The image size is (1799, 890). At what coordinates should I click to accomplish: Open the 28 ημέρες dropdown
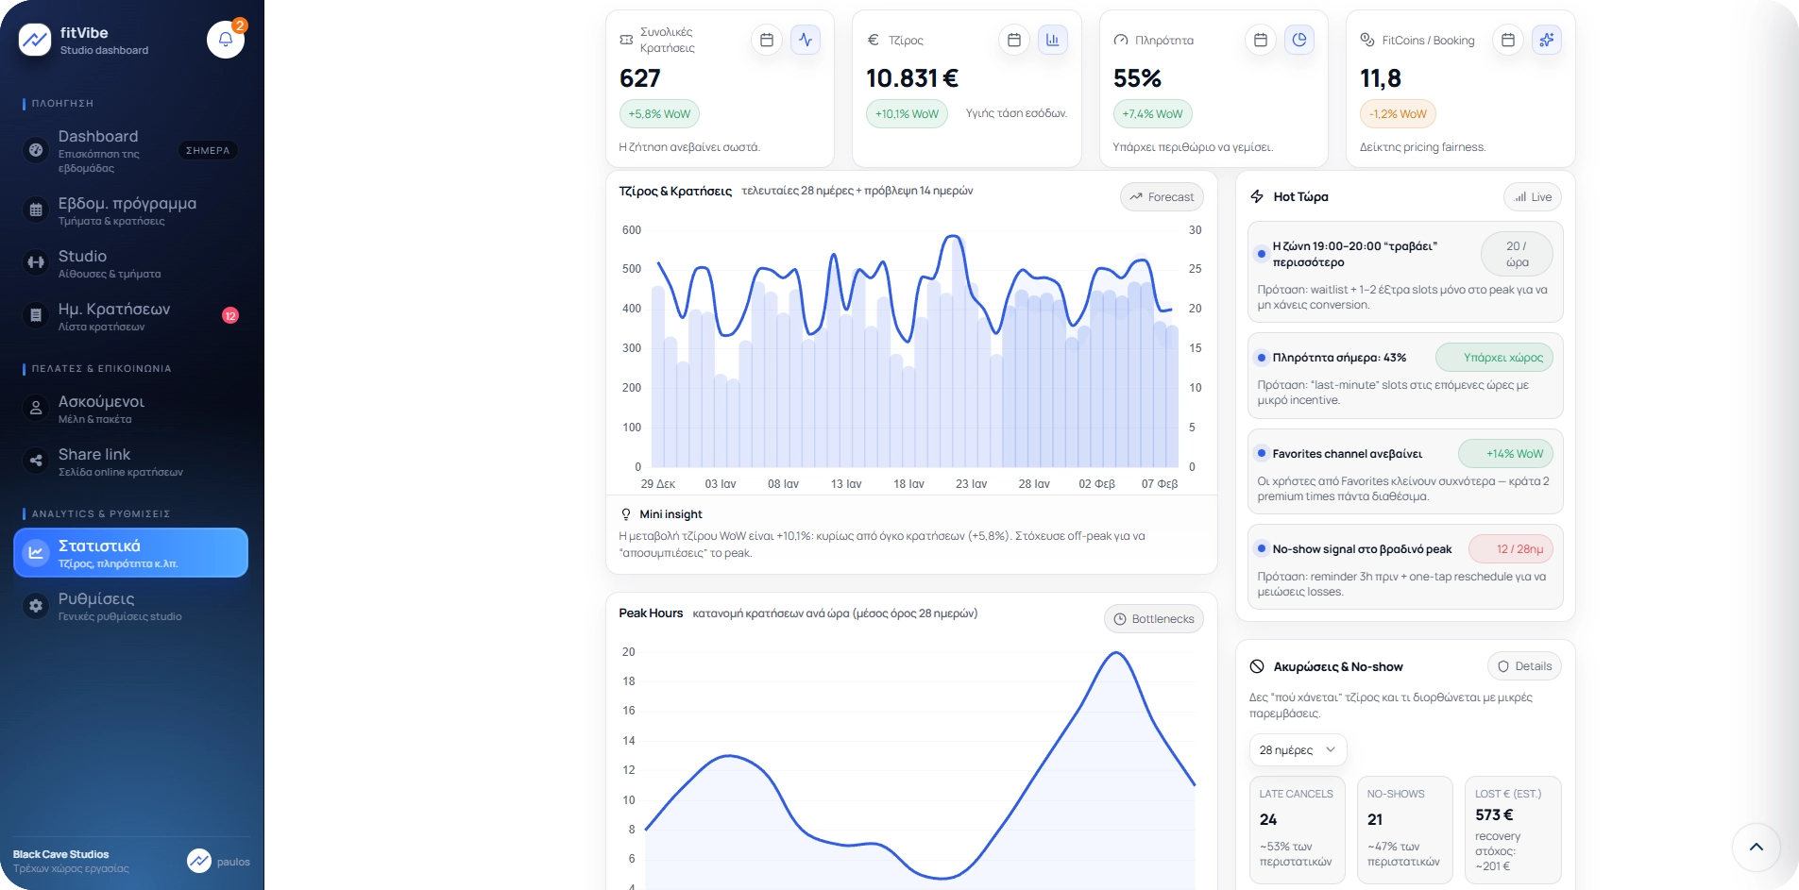(1297, 749)
